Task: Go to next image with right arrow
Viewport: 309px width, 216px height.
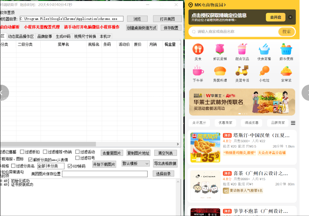Action: point(306,93)
